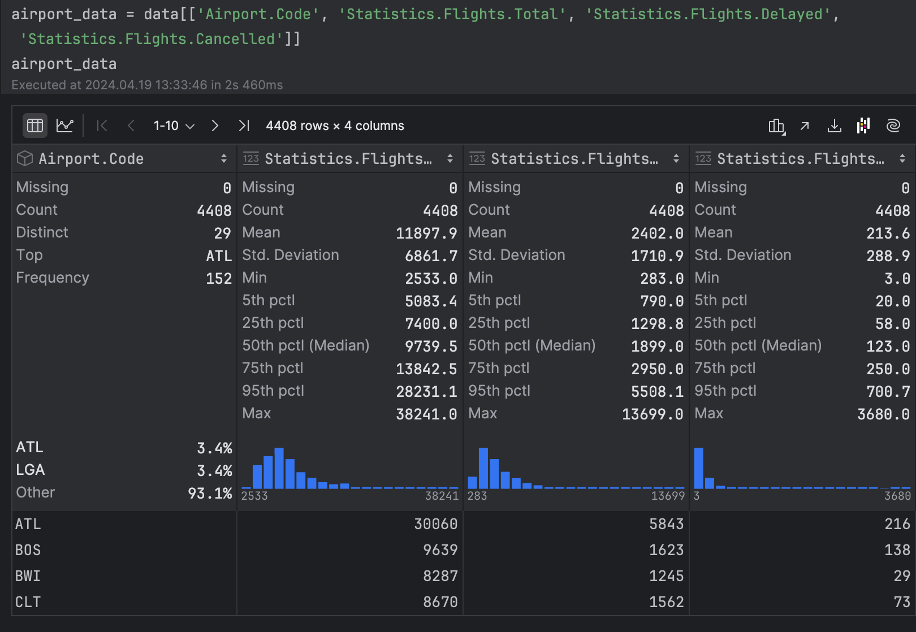Toggle table heatmap coloring
Viewport: 916px width, 632px height.
pos(863,125)
